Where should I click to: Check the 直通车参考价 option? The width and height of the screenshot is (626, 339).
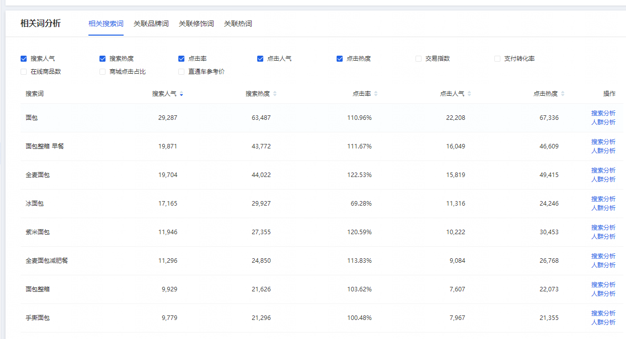point(181,72)
